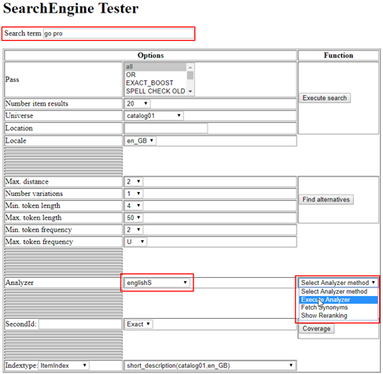
Task: Choose Show Reranking from method list
Action: (x=338, y=316)
